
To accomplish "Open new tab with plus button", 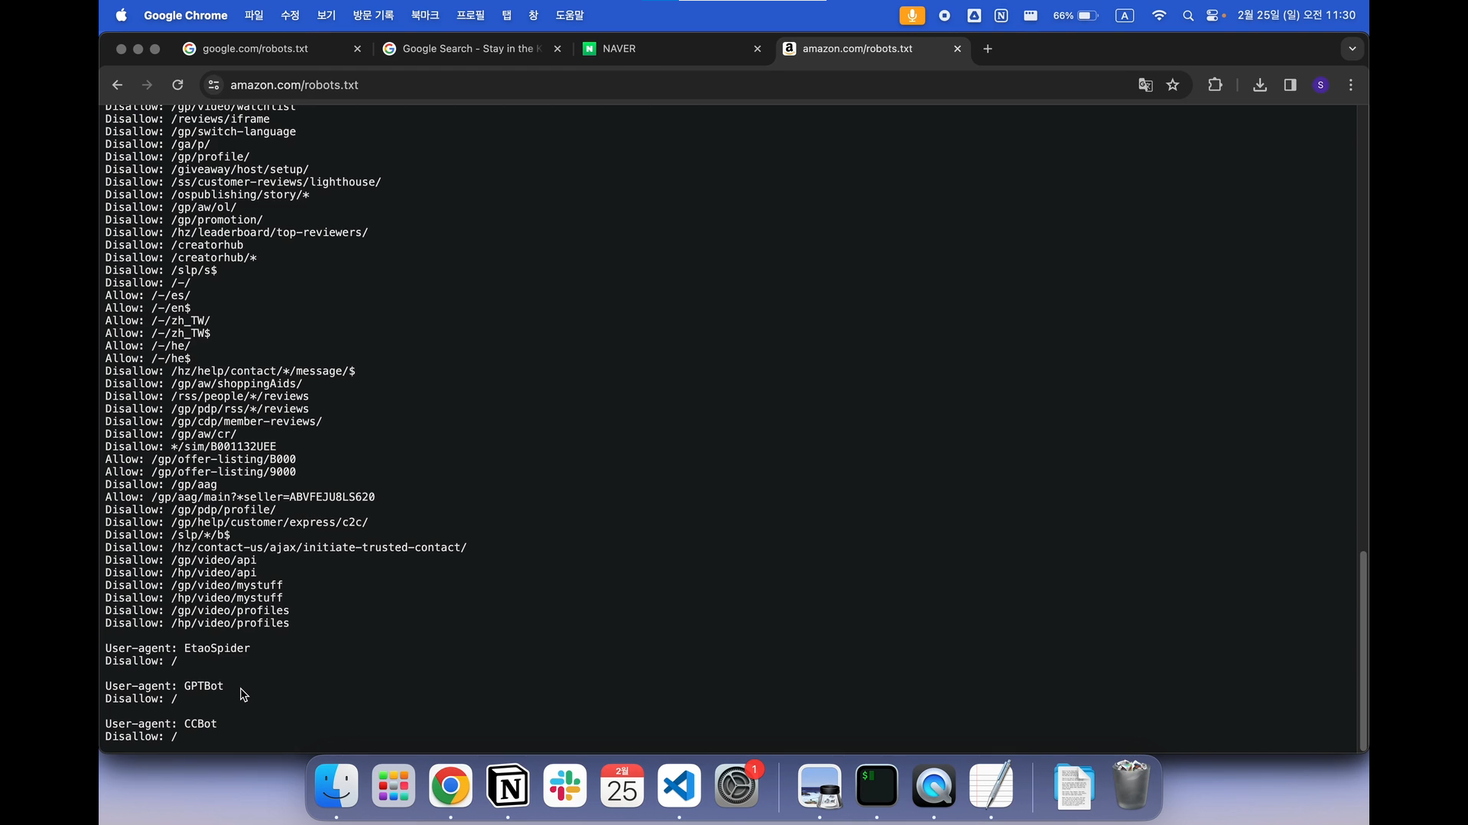I will (988, 49).
